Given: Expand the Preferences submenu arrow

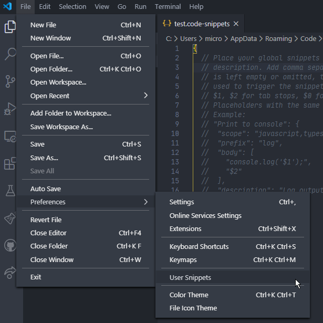Looking at the screenshot, I should [145, 202].
